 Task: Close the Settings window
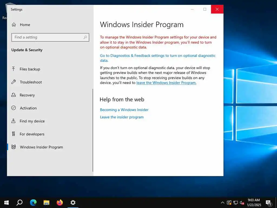click(217, 9)
